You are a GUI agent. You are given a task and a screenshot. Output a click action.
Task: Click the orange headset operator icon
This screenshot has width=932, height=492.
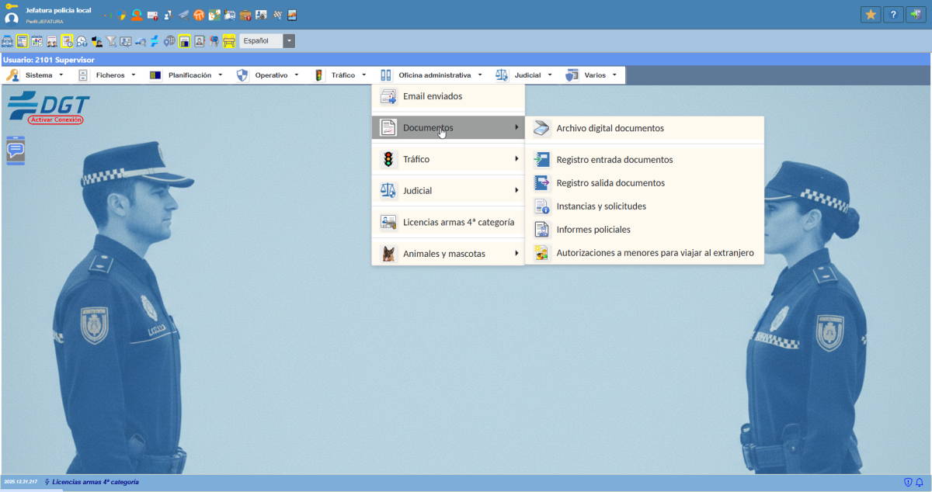(137, 15)
